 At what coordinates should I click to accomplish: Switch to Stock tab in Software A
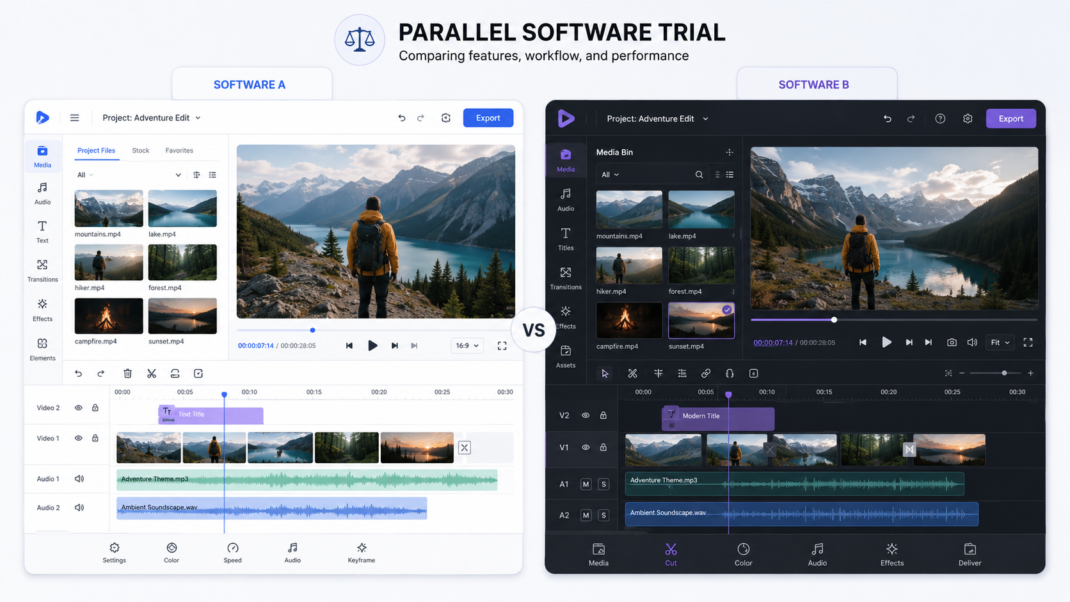[141, 150]
